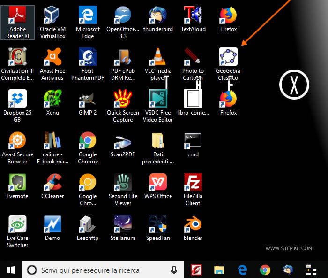The image size is (328, 278).
Task: Click the blender desktop shortcut
Action: point(193,228)
